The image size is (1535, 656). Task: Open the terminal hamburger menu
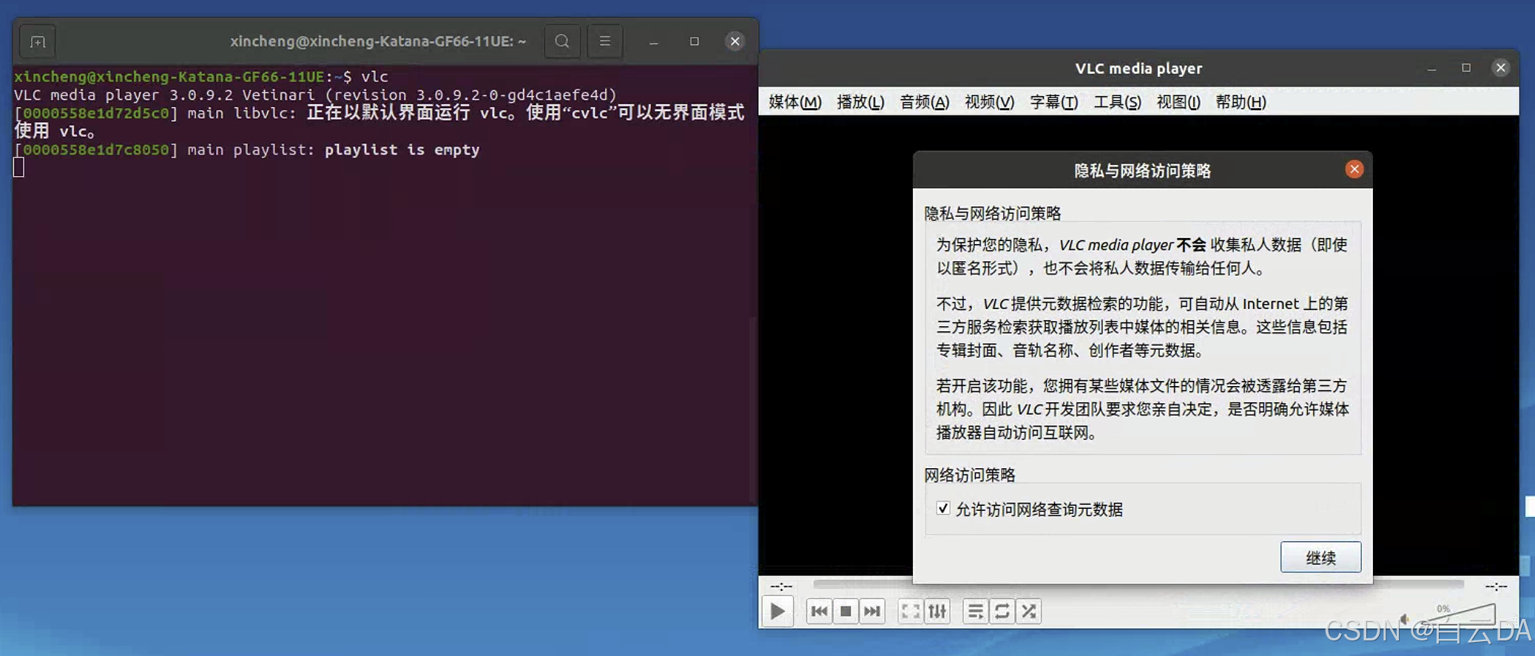click(x=604, y=41)
